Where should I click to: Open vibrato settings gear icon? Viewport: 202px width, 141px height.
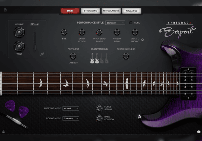pyautogui.click(x=142, y=40)
